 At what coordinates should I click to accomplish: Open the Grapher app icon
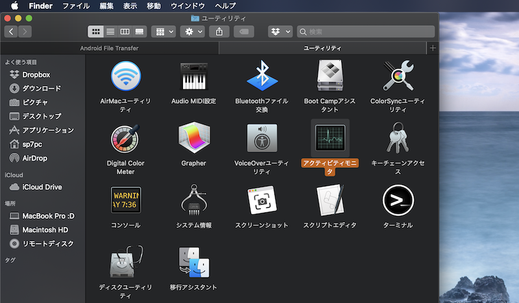coord(193,138)
